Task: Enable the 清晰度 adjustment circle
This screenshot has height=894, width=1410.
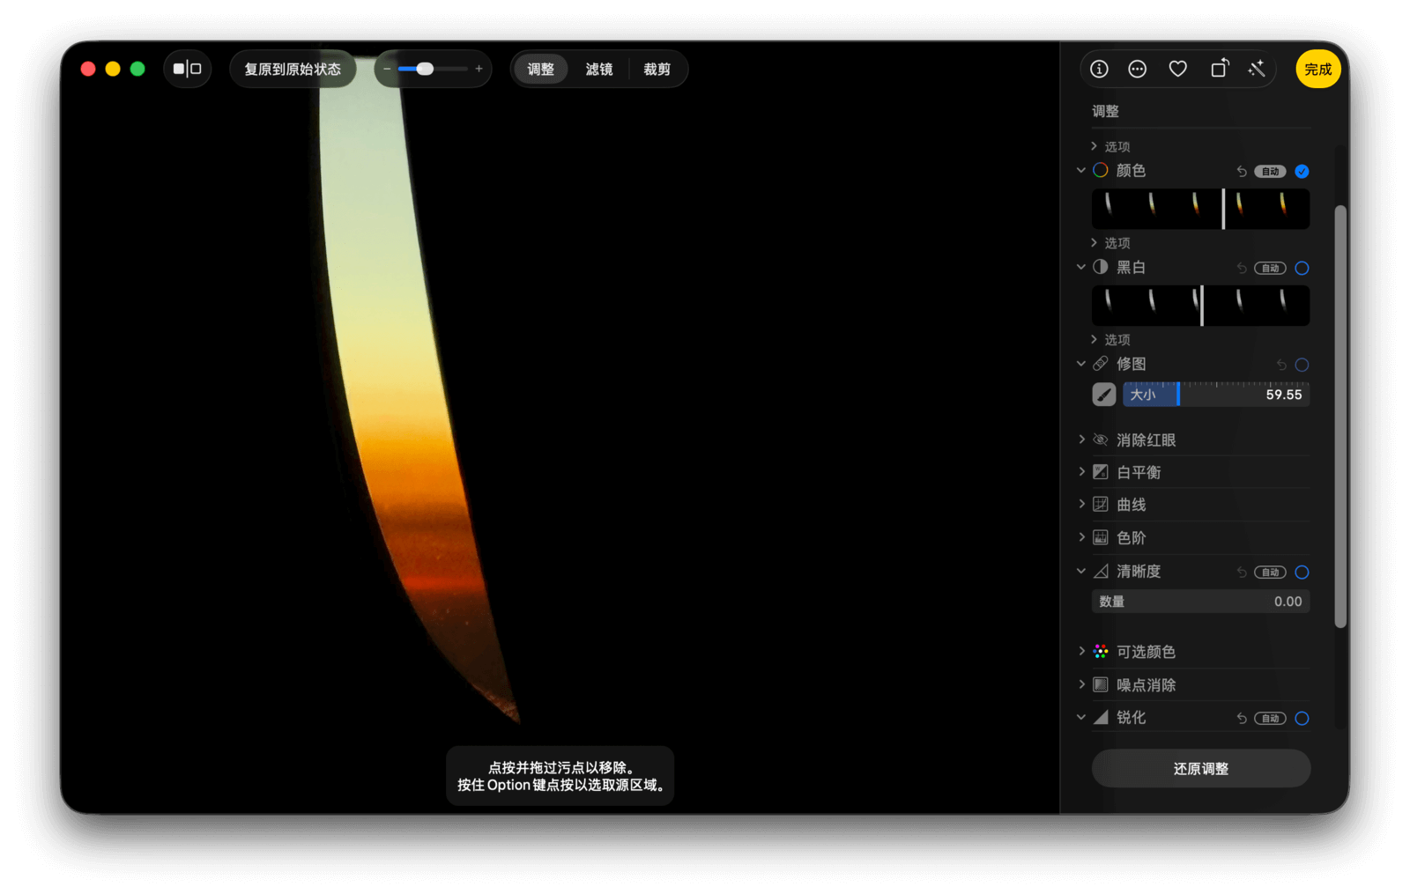Action: coord(1302,573)
